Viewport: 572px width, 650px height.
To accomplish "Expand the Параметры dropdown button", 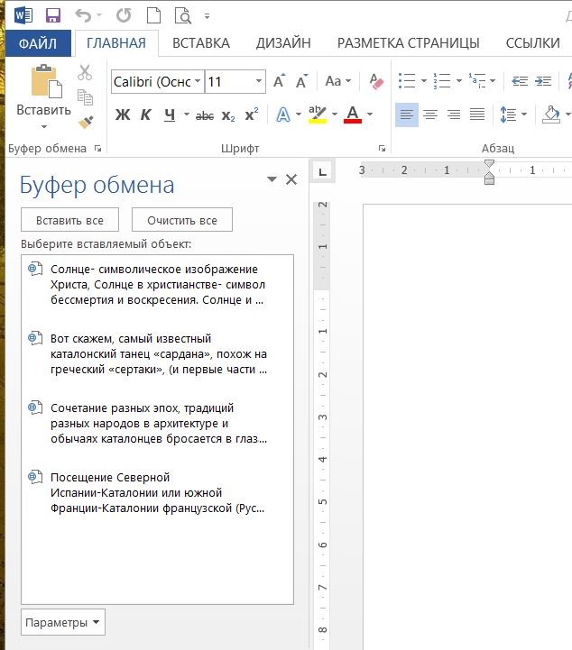I will point(63,623).
